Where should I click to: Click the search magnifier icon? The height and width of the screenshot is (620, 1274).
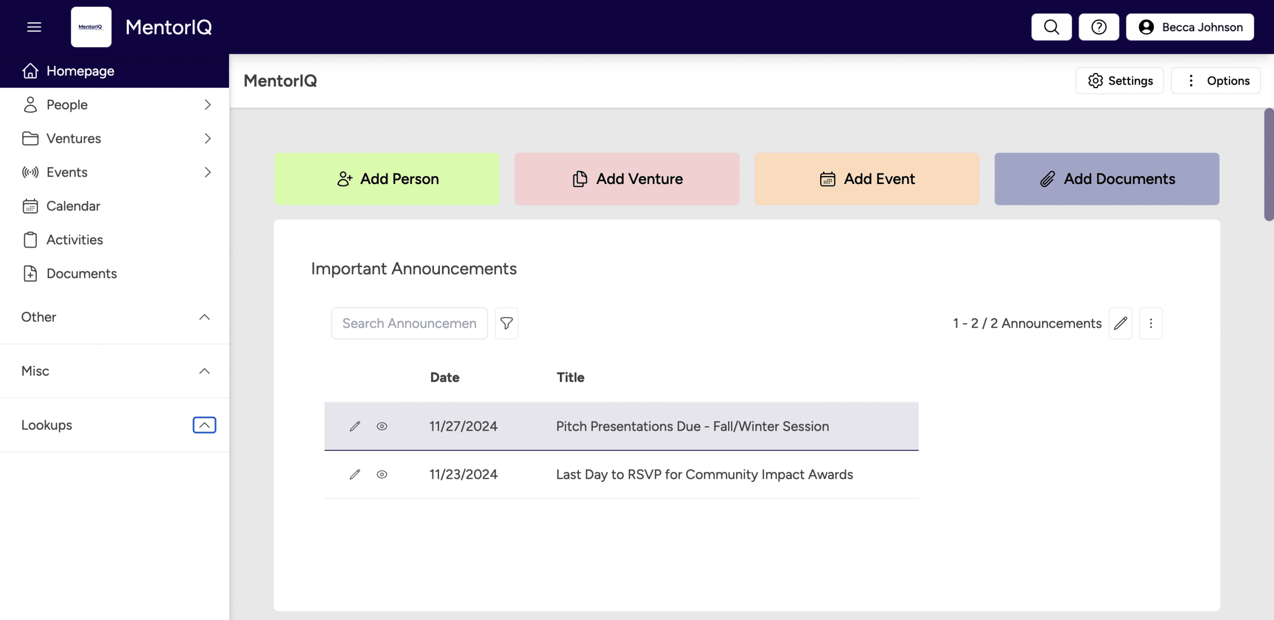coord(1051,27)
